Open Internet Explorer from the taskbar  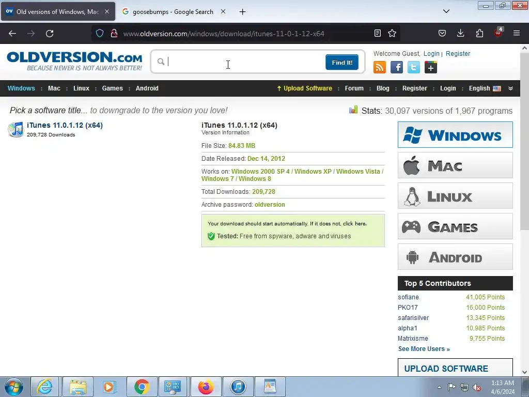coord(45,387)
